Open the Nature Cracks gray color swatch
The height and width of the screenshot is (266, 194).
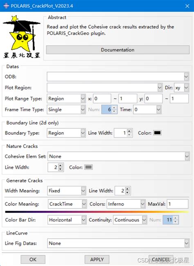point(88,167)
